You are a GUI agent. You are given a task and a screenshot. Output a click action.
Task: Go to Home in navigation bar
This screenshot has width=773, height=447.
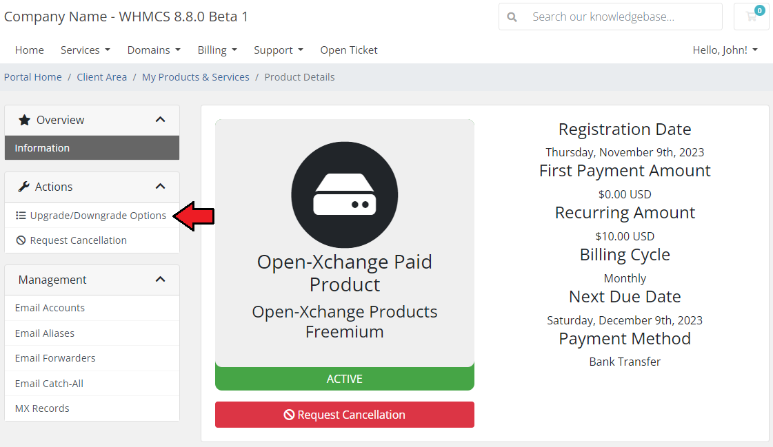[29, 50]
